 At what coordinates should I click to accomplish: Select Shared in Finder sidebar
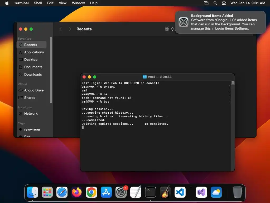pos(32,98)
